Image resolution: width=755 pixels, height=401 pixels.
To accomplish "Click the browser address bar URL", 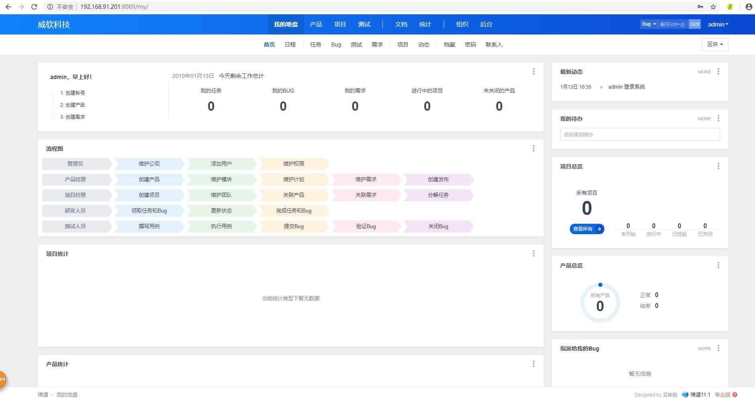I will [x=114, y=7].
